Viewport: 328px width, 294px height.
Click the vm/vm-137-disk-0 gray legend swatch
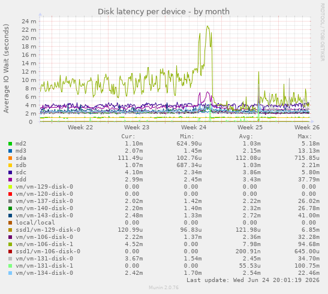coord(10,201)
